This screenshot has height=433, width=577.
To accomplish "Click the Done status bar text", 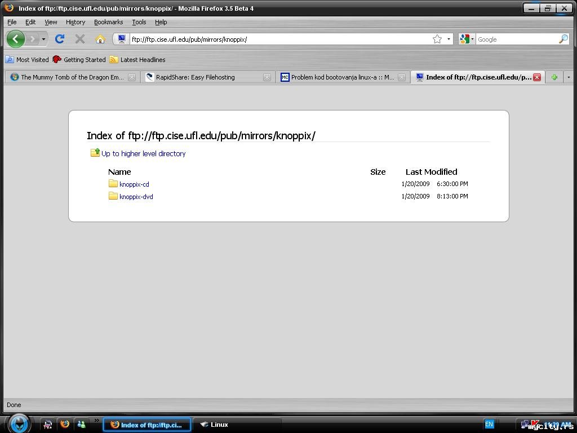I will 14,405.
